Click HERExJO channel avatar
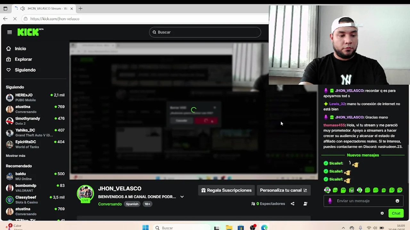The width and height of the screenshot is (410, 230). pyautogui.click(x=10, y=97)
